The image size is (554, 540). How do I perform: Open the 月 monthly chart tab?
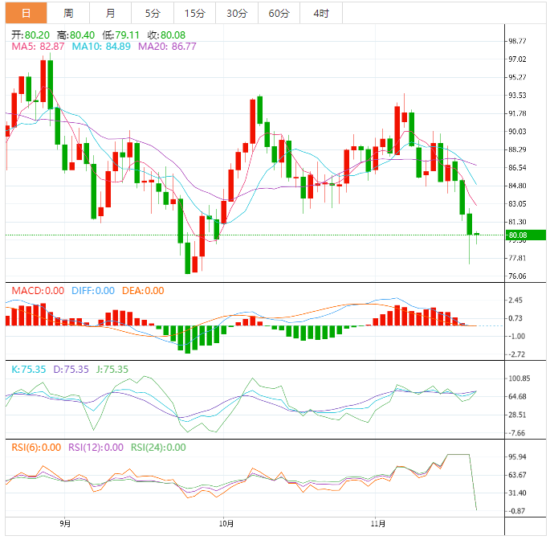110,13
